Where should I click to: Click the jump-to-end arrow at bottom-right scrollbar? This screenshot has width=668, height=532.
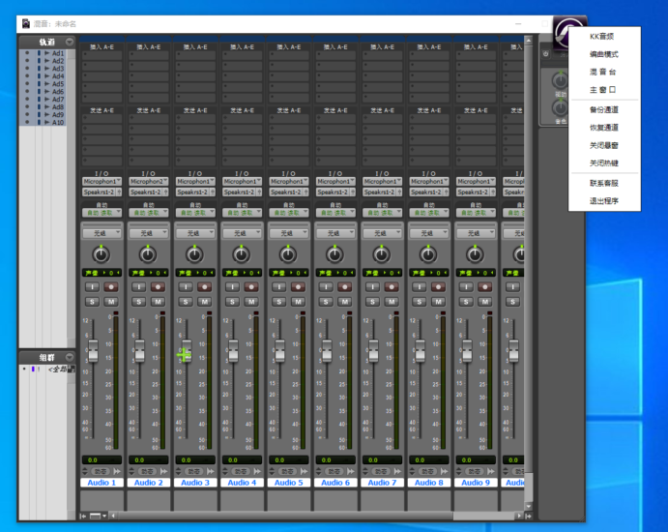click(529, 517)
